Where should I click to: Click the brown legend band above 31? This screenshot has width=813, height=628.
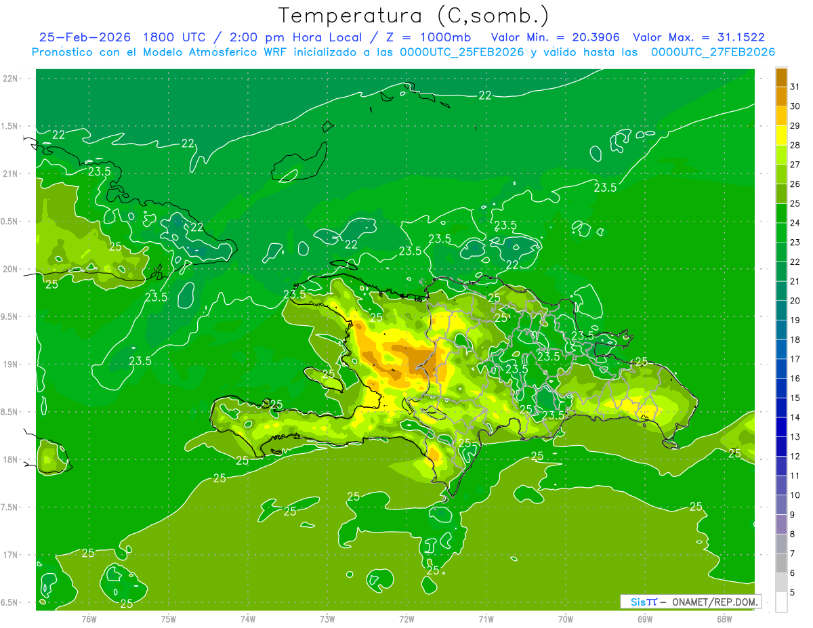tap(781, 77)
